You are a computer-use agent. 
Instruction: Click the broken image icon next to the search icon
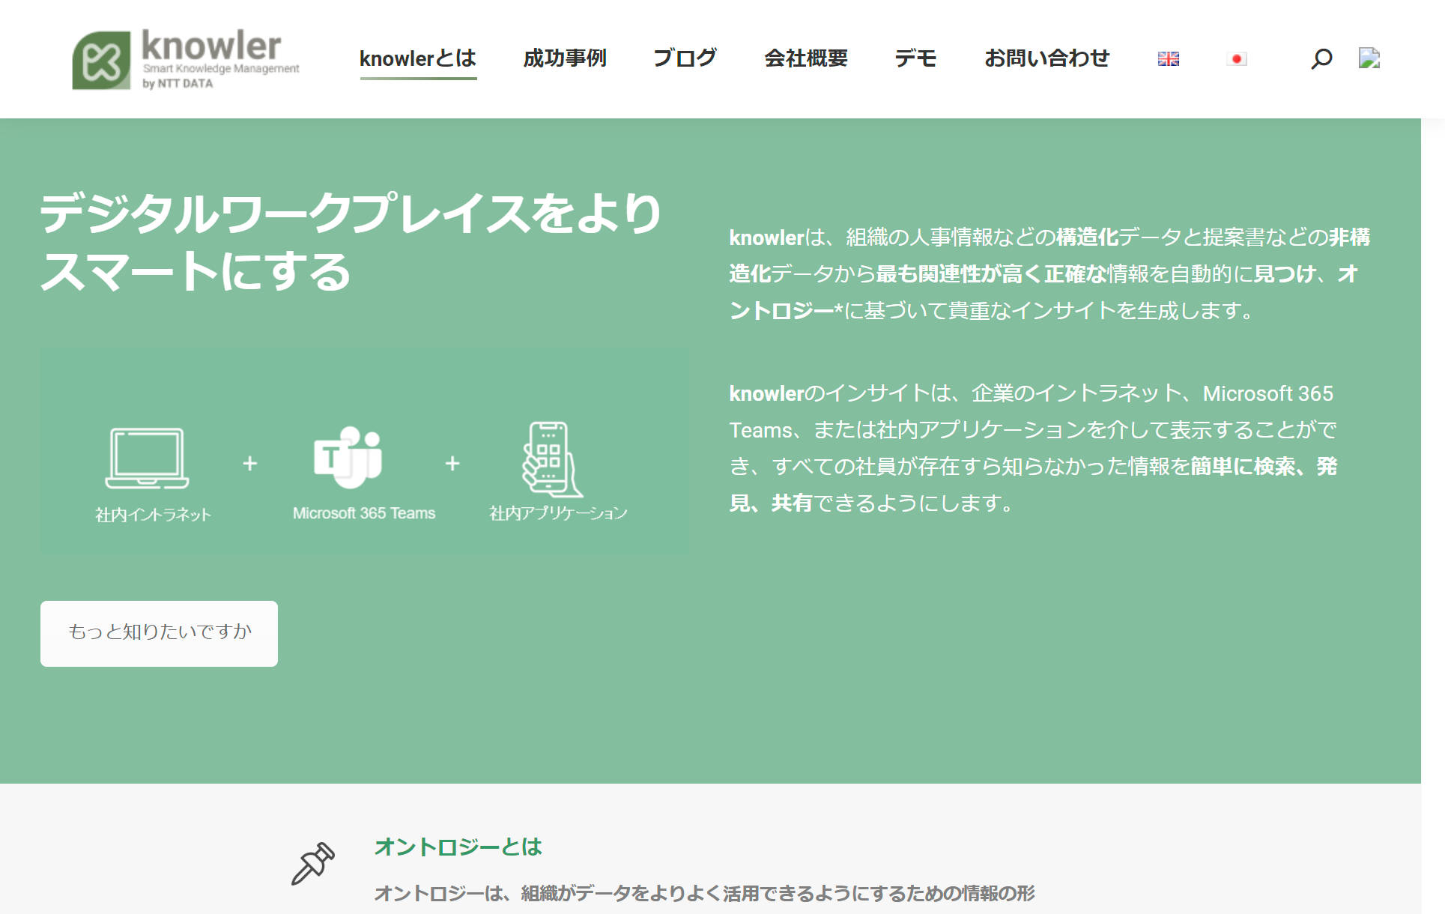(x=1369, y=58)
